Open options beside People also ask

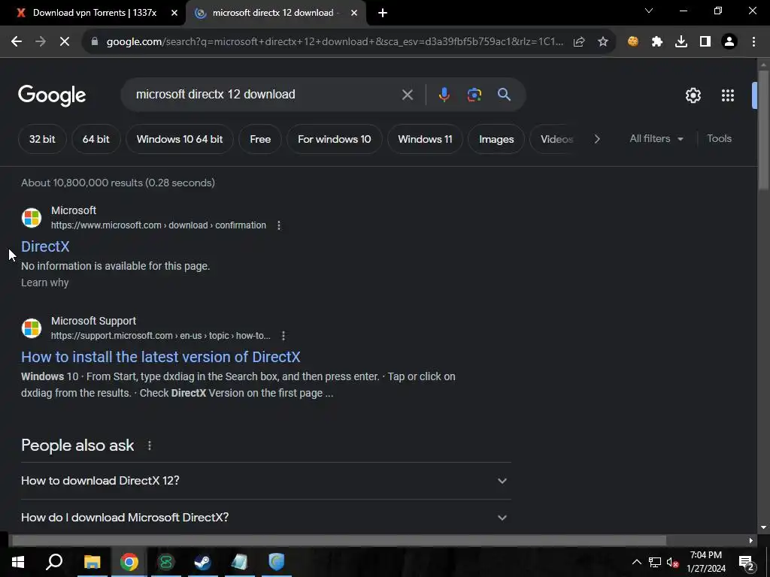point(150,446)
